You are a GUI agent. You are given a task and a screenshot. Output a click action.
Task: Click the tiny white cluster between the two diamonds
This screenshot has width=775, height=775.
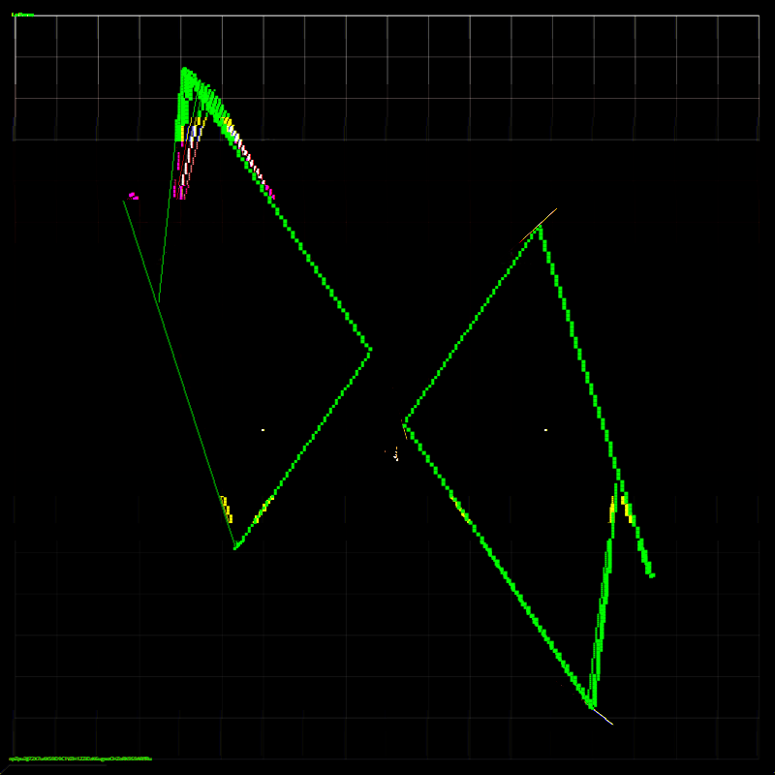pos(395,453)
